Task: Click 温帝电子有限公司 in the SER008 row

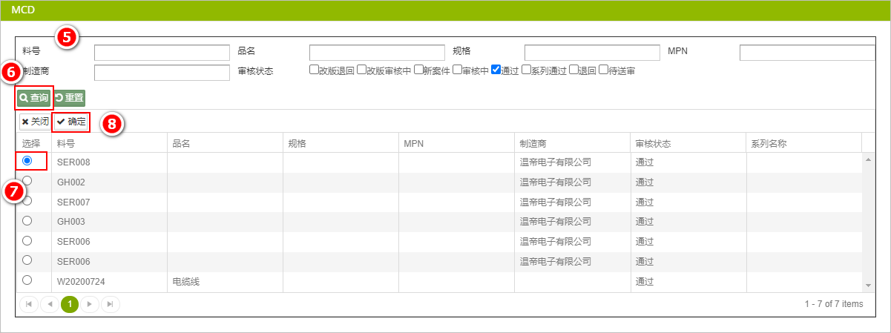Action: [x=556, y=162]
